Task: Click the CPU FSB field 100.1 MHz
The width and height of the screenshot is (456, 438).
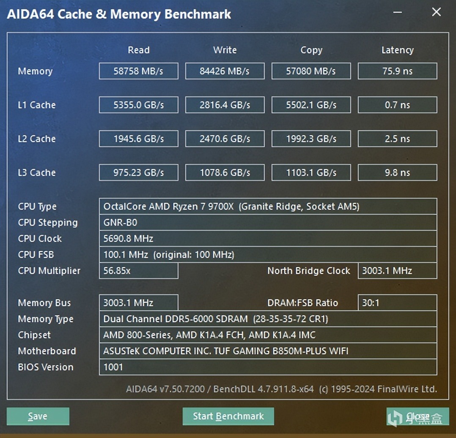Action: click(268, 255)
